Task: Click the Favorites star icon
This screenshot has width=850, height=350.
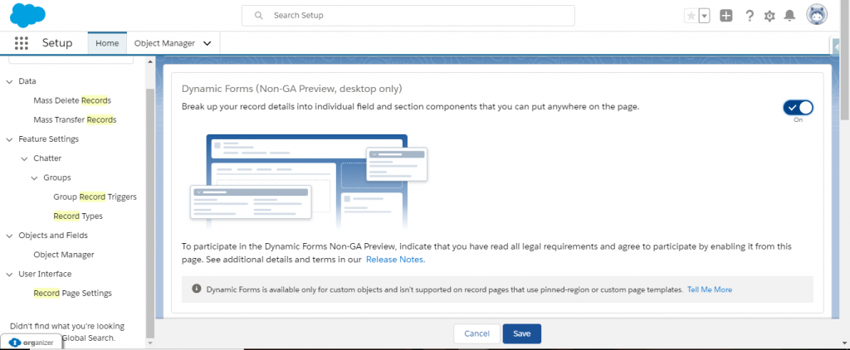Action: pos(691,17)
